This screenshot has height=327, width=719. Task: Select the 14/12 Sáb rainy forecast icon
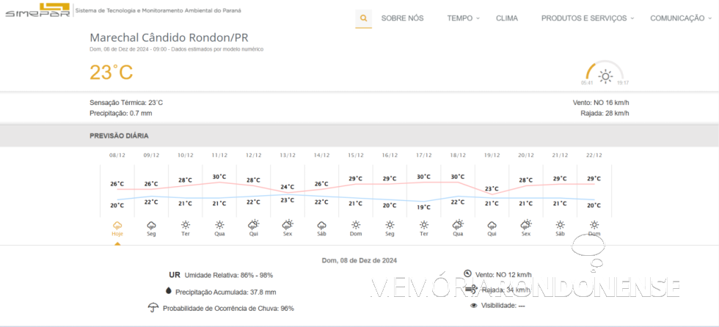[x=321, y=225]
